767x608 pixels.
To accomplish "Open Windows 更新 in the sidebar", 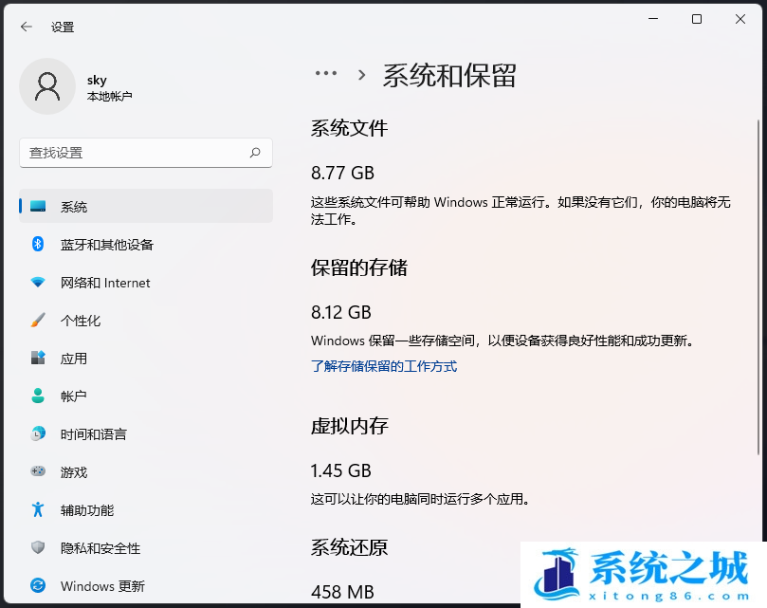I will pyautogui.click(x=102, y=586).
